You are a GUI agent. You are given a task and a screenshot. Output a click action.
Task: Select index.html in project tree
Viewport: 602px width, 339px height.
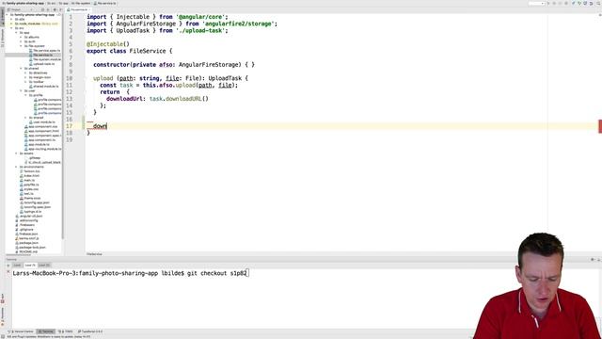pyautogui.click(x=29, y=176)
